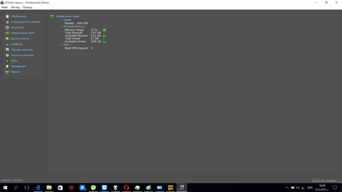This screenshot has height=192, width=342.
Task: Click the Available Physical green indicator square
Action: point(104,35)
